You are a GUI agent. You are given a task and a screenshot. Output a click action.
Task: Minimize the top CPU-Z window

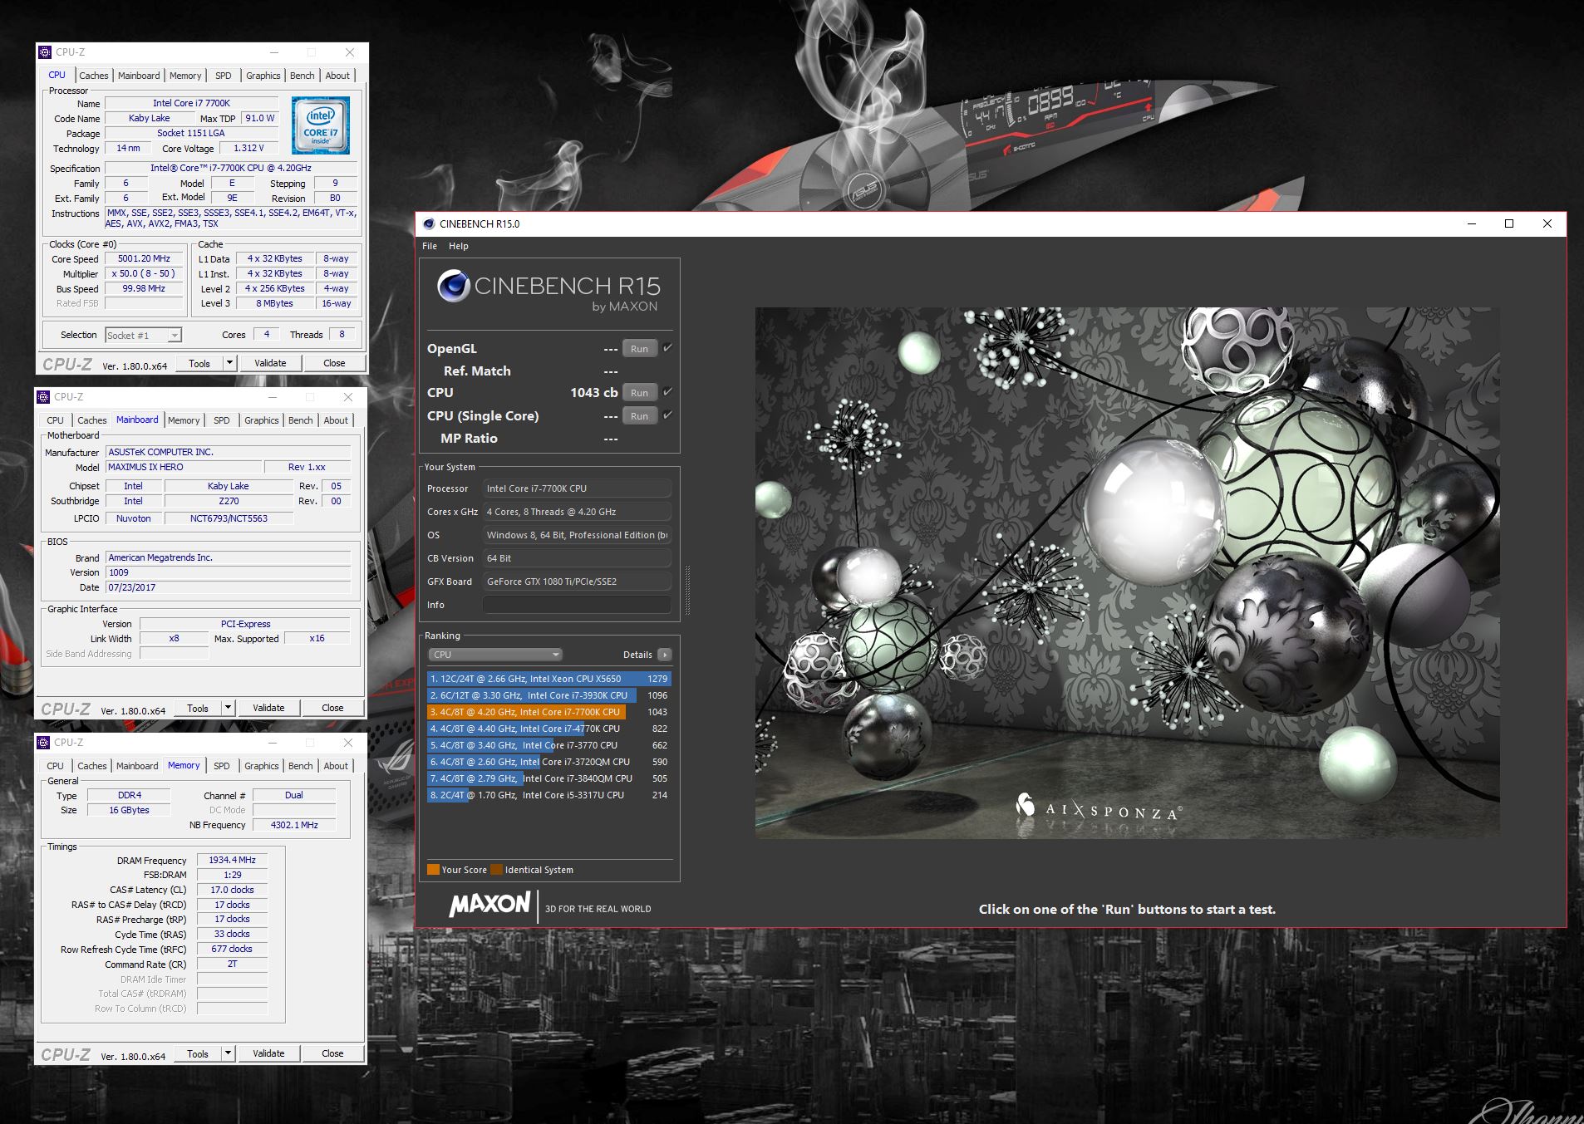[273, 52]
